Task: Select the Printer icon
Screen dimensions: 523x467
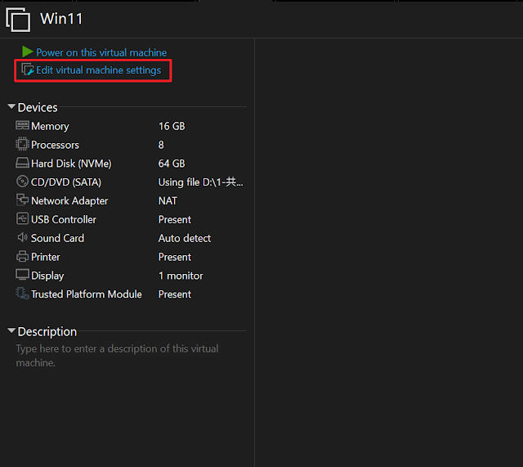Action: tap(22, 256)
